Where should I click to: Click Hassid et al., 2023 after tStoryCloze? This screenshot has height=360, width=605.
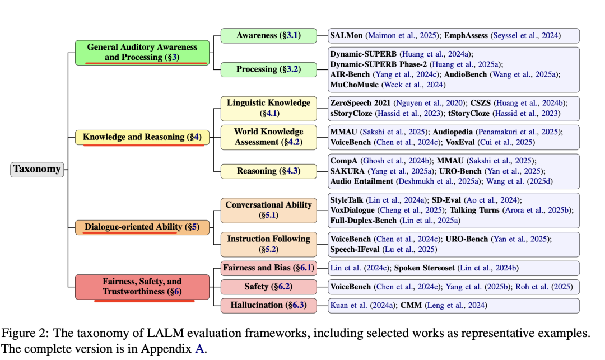coord(526,113)
